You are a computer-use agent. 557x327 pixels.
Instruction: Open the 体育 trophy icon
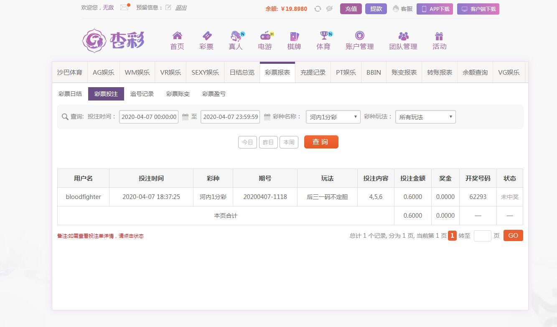click(323, 36)
